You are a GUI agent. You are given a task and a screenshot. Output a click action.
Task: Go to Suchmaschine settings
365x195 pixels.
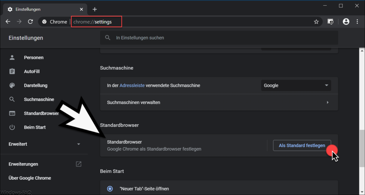pyautogui.click(x=39, y=99)
